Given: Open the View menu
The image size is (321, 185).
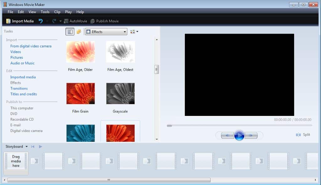Looking at the screenshot, I should pyautogui.click(x=32, y=12).
